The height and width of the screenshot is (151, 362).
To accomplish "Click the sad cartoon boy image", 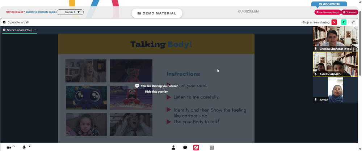I will tap(131, 71).
